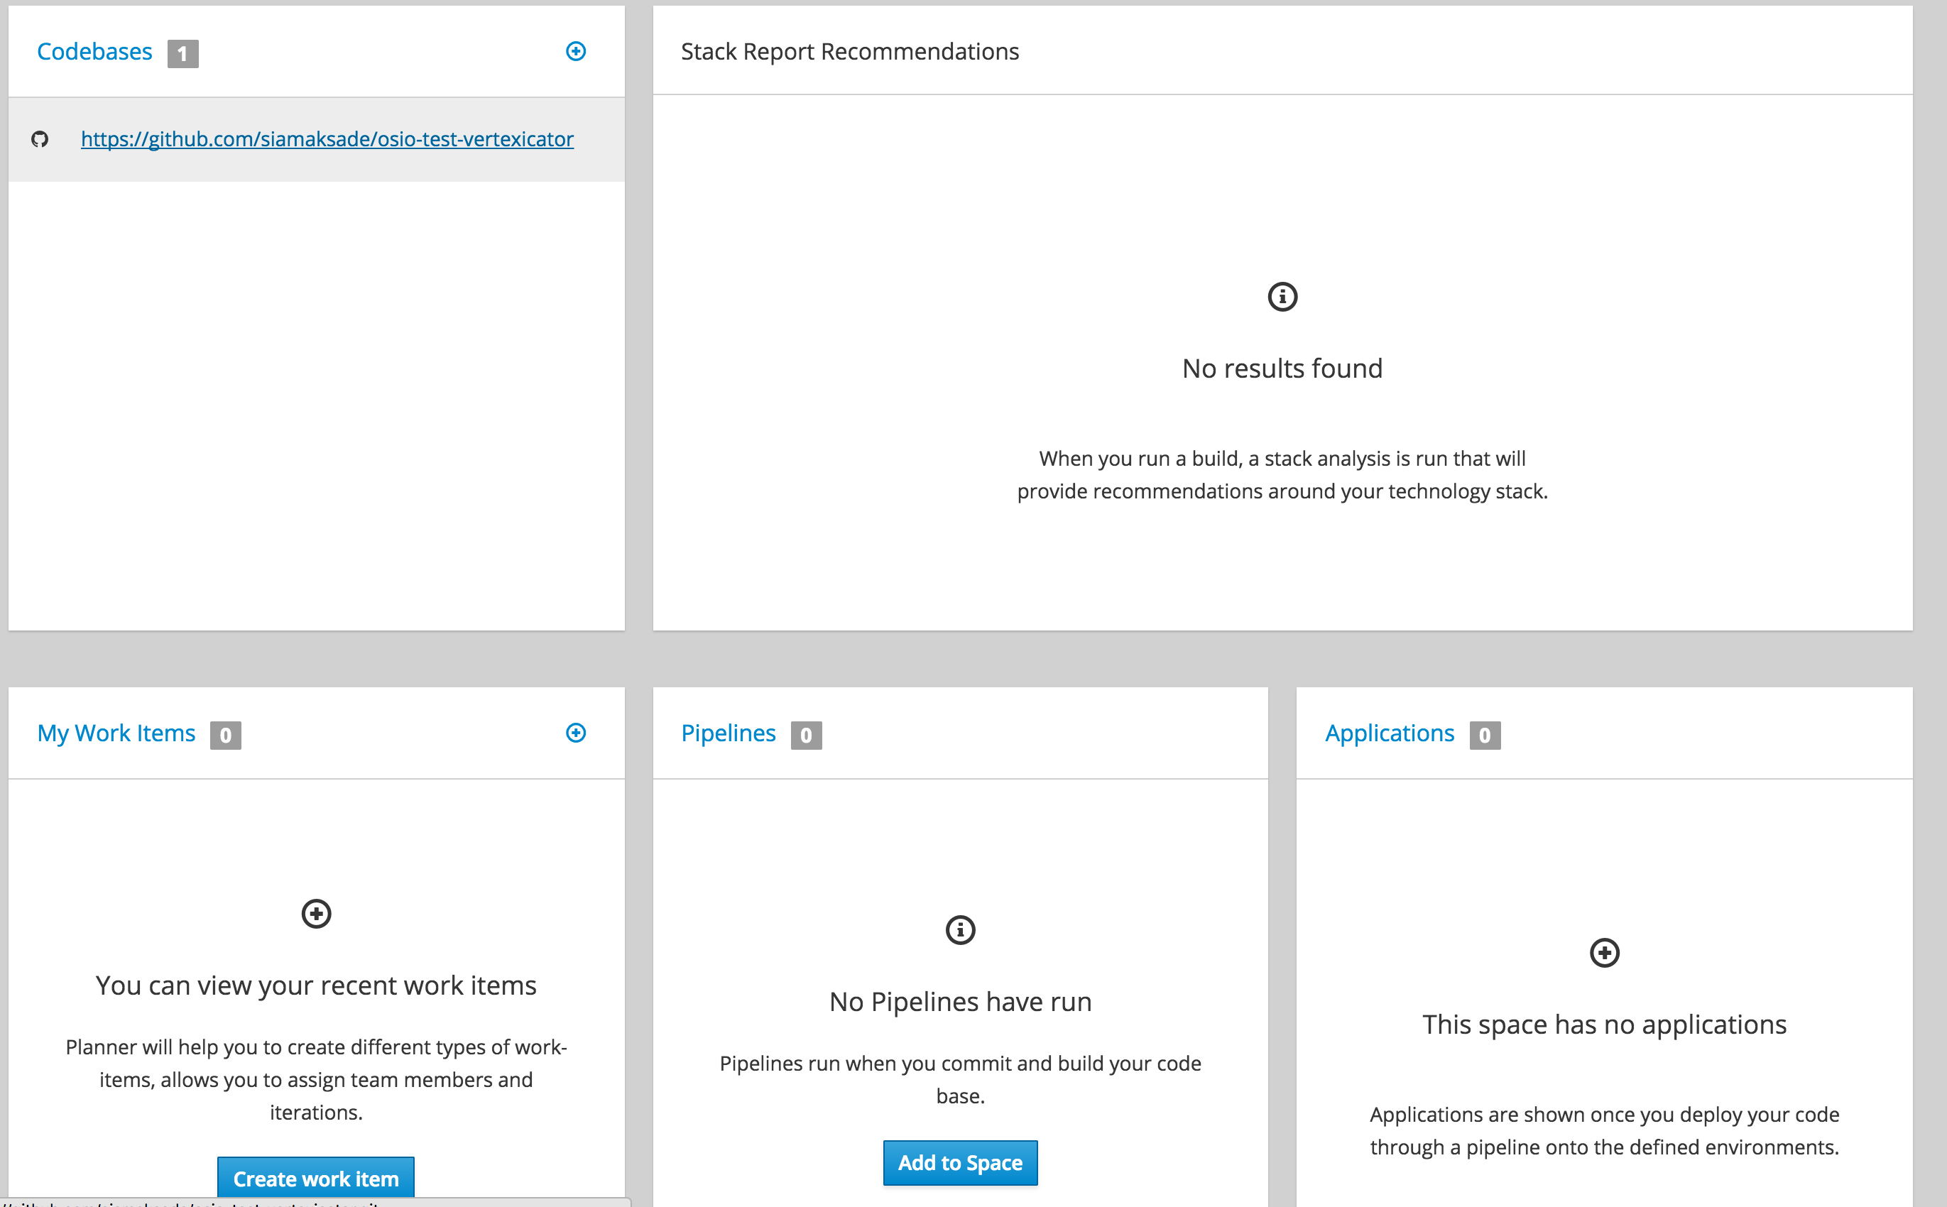Screen dimensions: 1947x1207
Task: Click the My Work Items count badge
Action: [226, 736]
